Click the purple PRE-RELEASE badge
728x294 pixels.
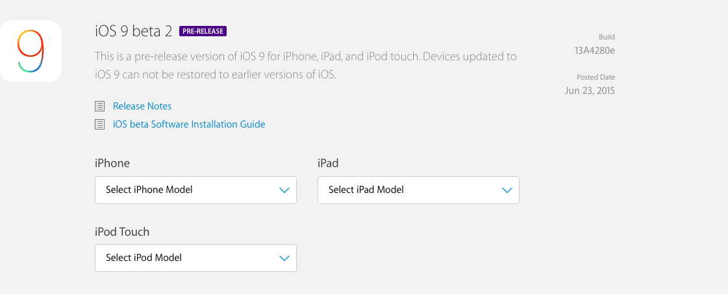coord(203,31)
